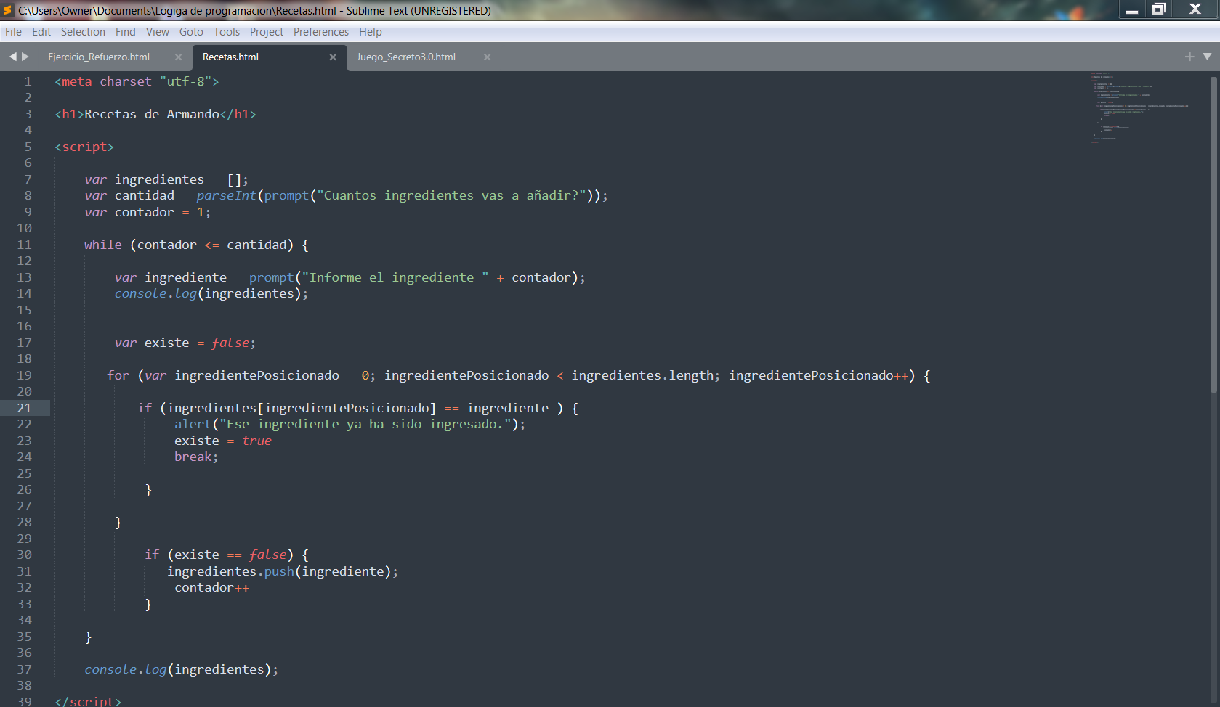This screenshot has height=707, width=1220.
Task: Click the 'break;' statement
Action: (196, 457)
